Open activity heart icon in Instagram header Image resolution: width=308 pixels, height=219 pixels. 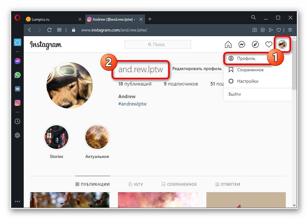coord(269,45)
